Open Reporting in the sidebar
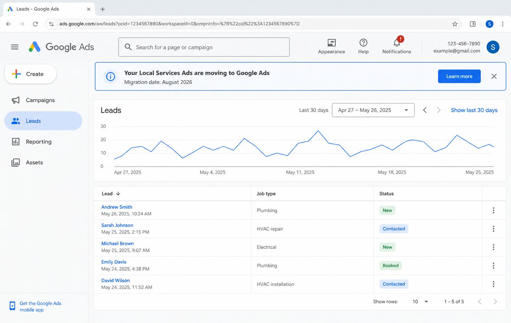Image resolution: width=511 pixels, height=323 pixels. 43,142
